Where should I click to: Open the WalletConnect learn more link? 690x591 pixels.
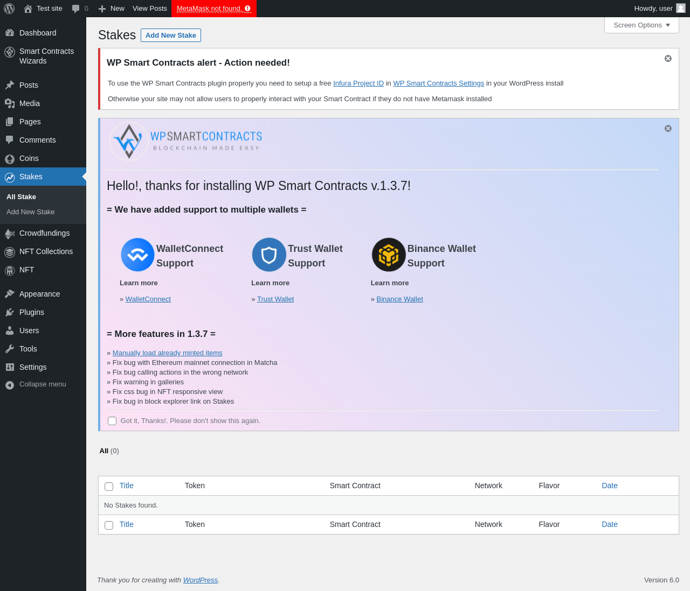point(148,299)
